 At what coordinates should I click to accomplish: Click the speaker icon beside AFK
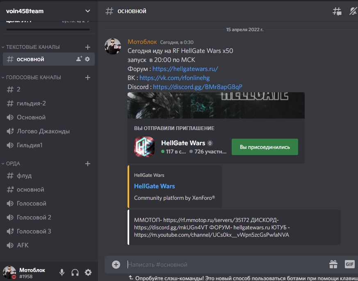coord(10,245)
